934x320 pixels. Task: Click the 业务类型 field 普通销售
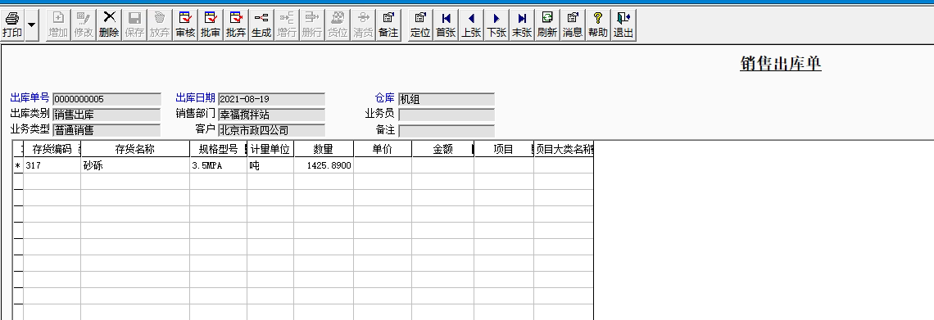107,130
